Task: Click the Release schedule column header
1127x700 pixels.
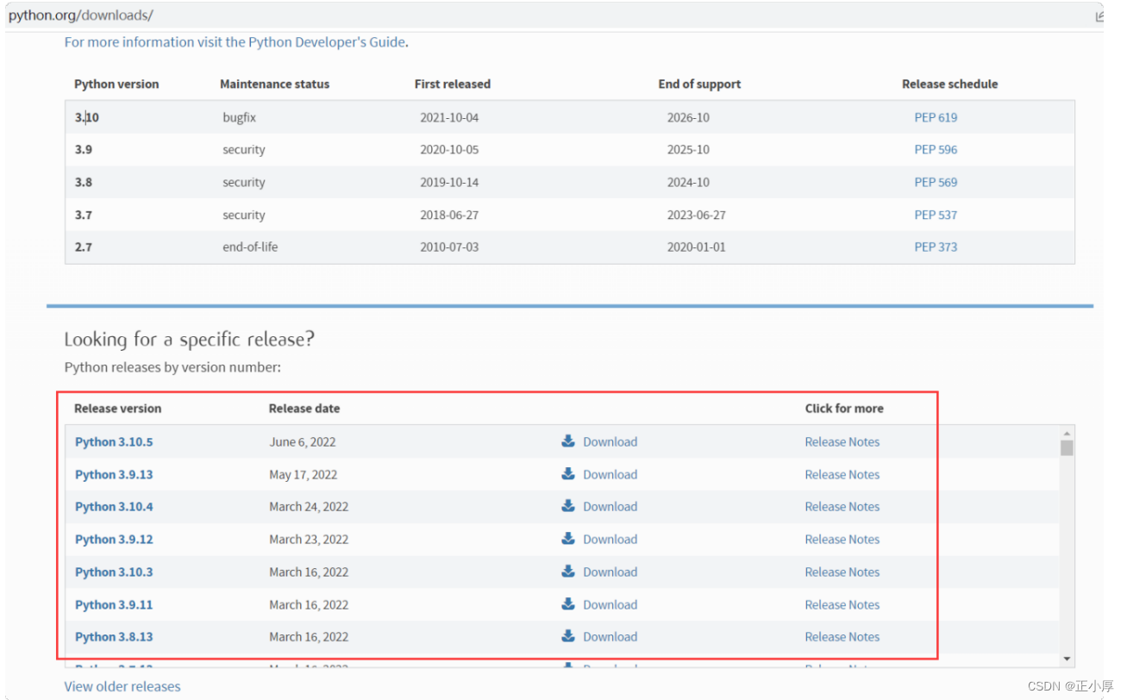Action: click(950, 84)
